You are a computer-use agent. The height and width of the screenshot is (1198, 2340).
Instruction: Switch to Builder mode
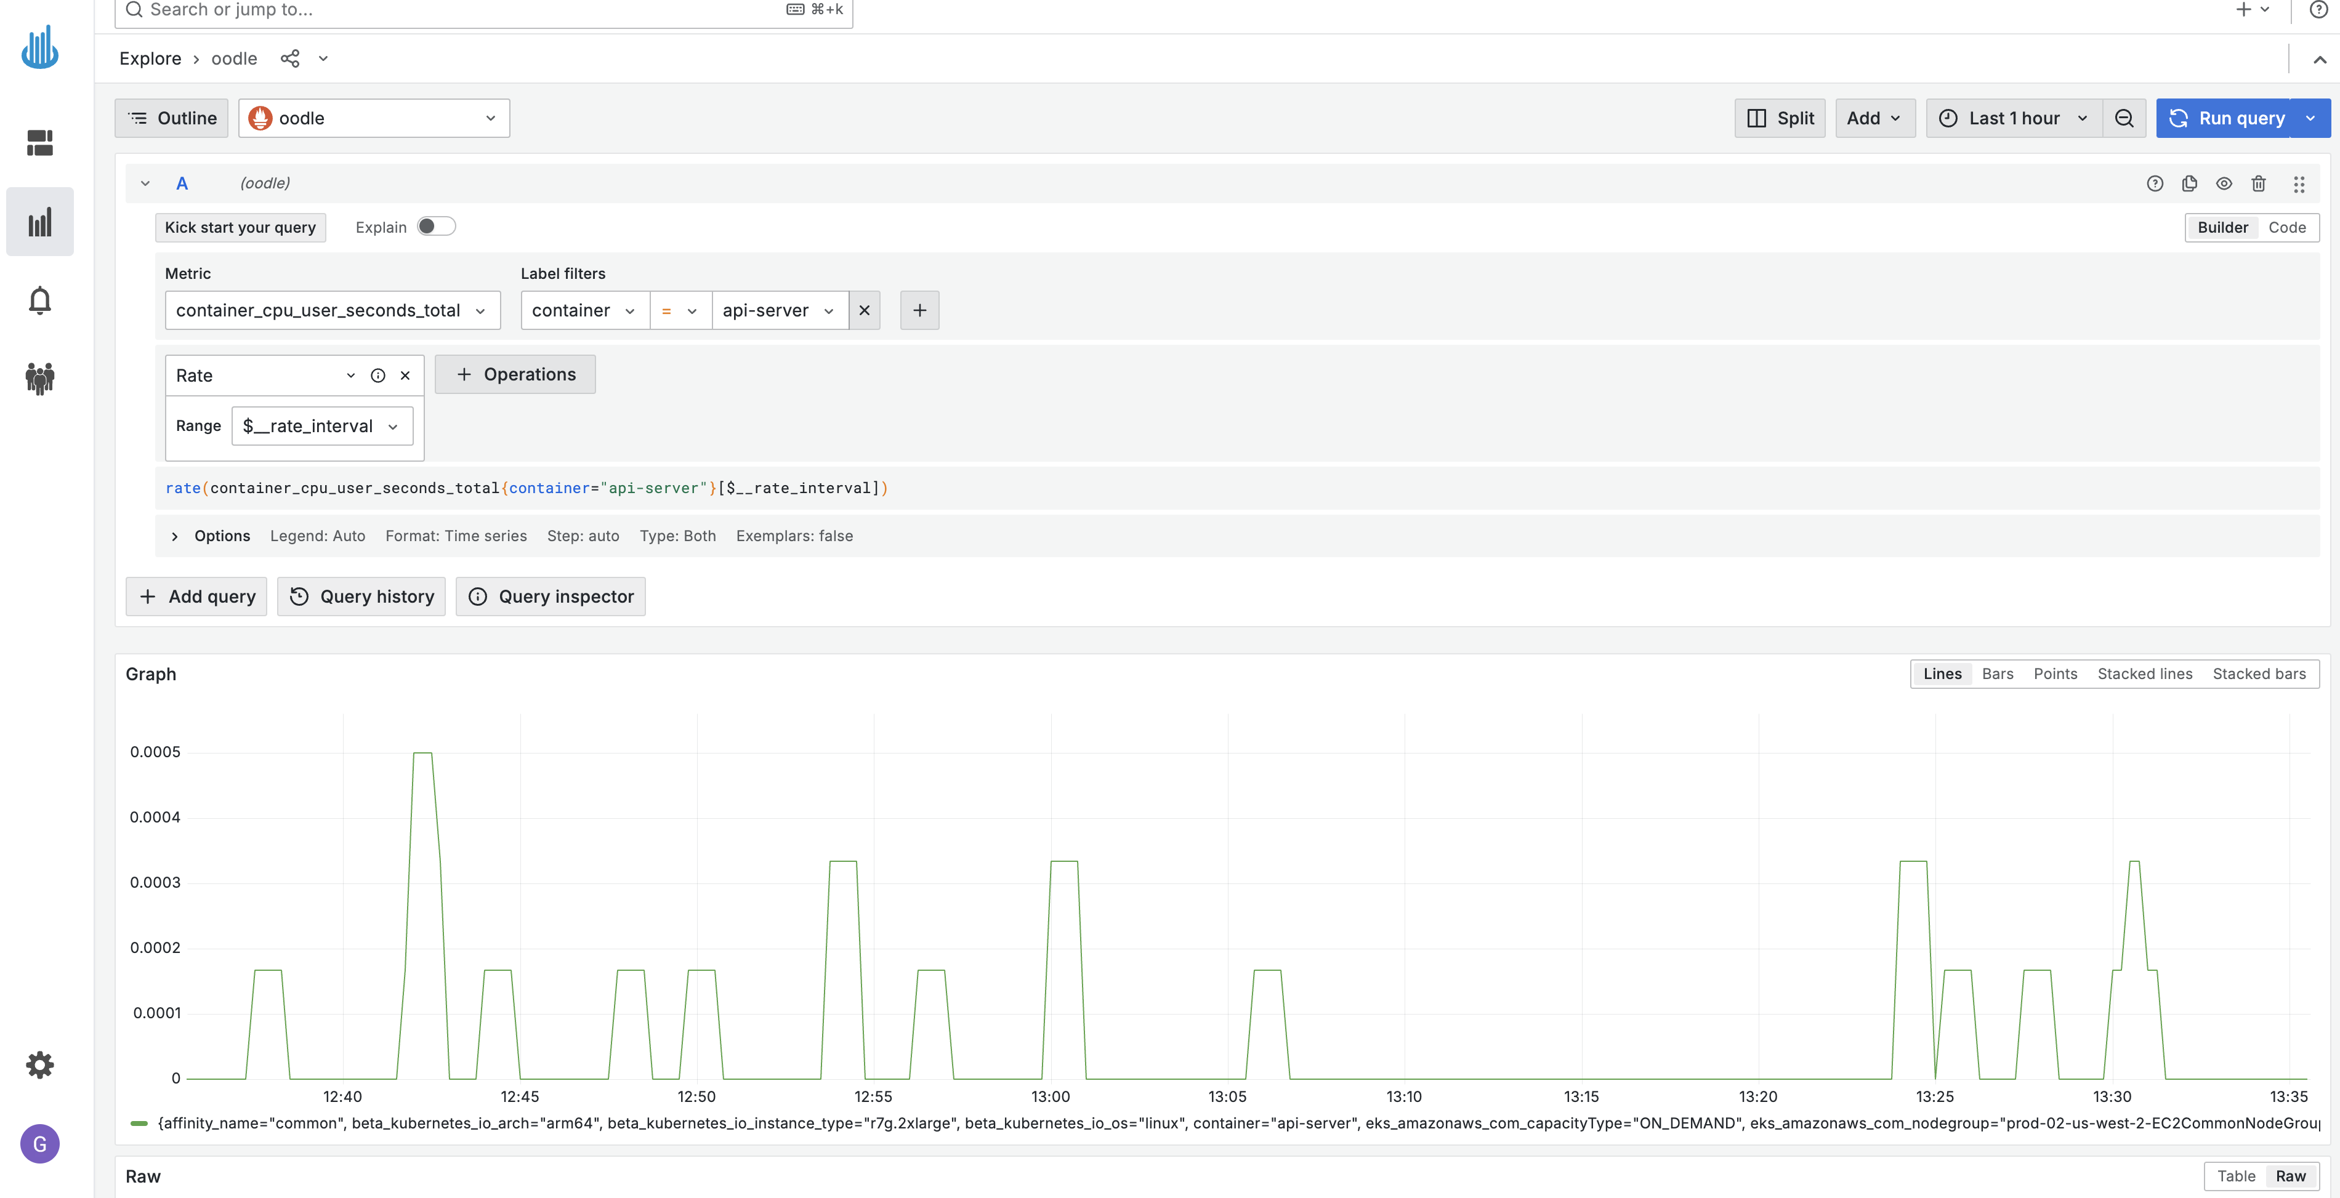(x=2223, y=228)
